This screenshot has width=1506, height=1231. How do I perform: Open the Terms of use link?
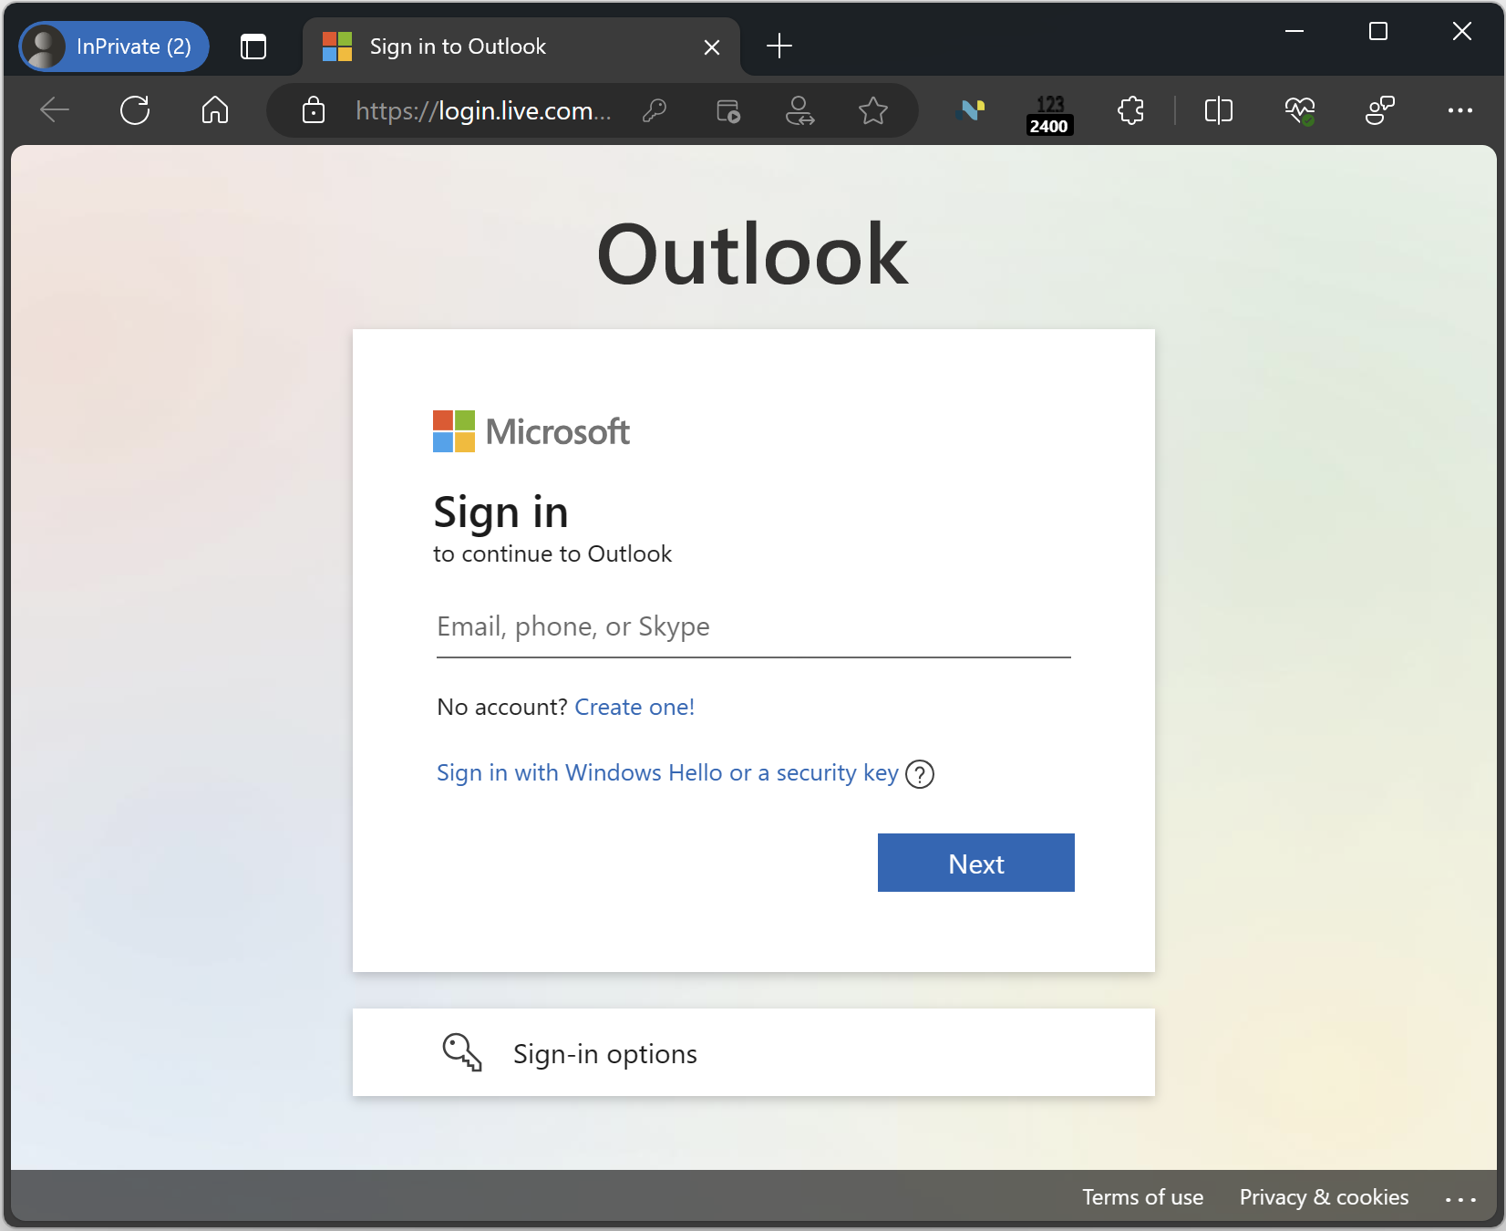tap(1143, 1197)
